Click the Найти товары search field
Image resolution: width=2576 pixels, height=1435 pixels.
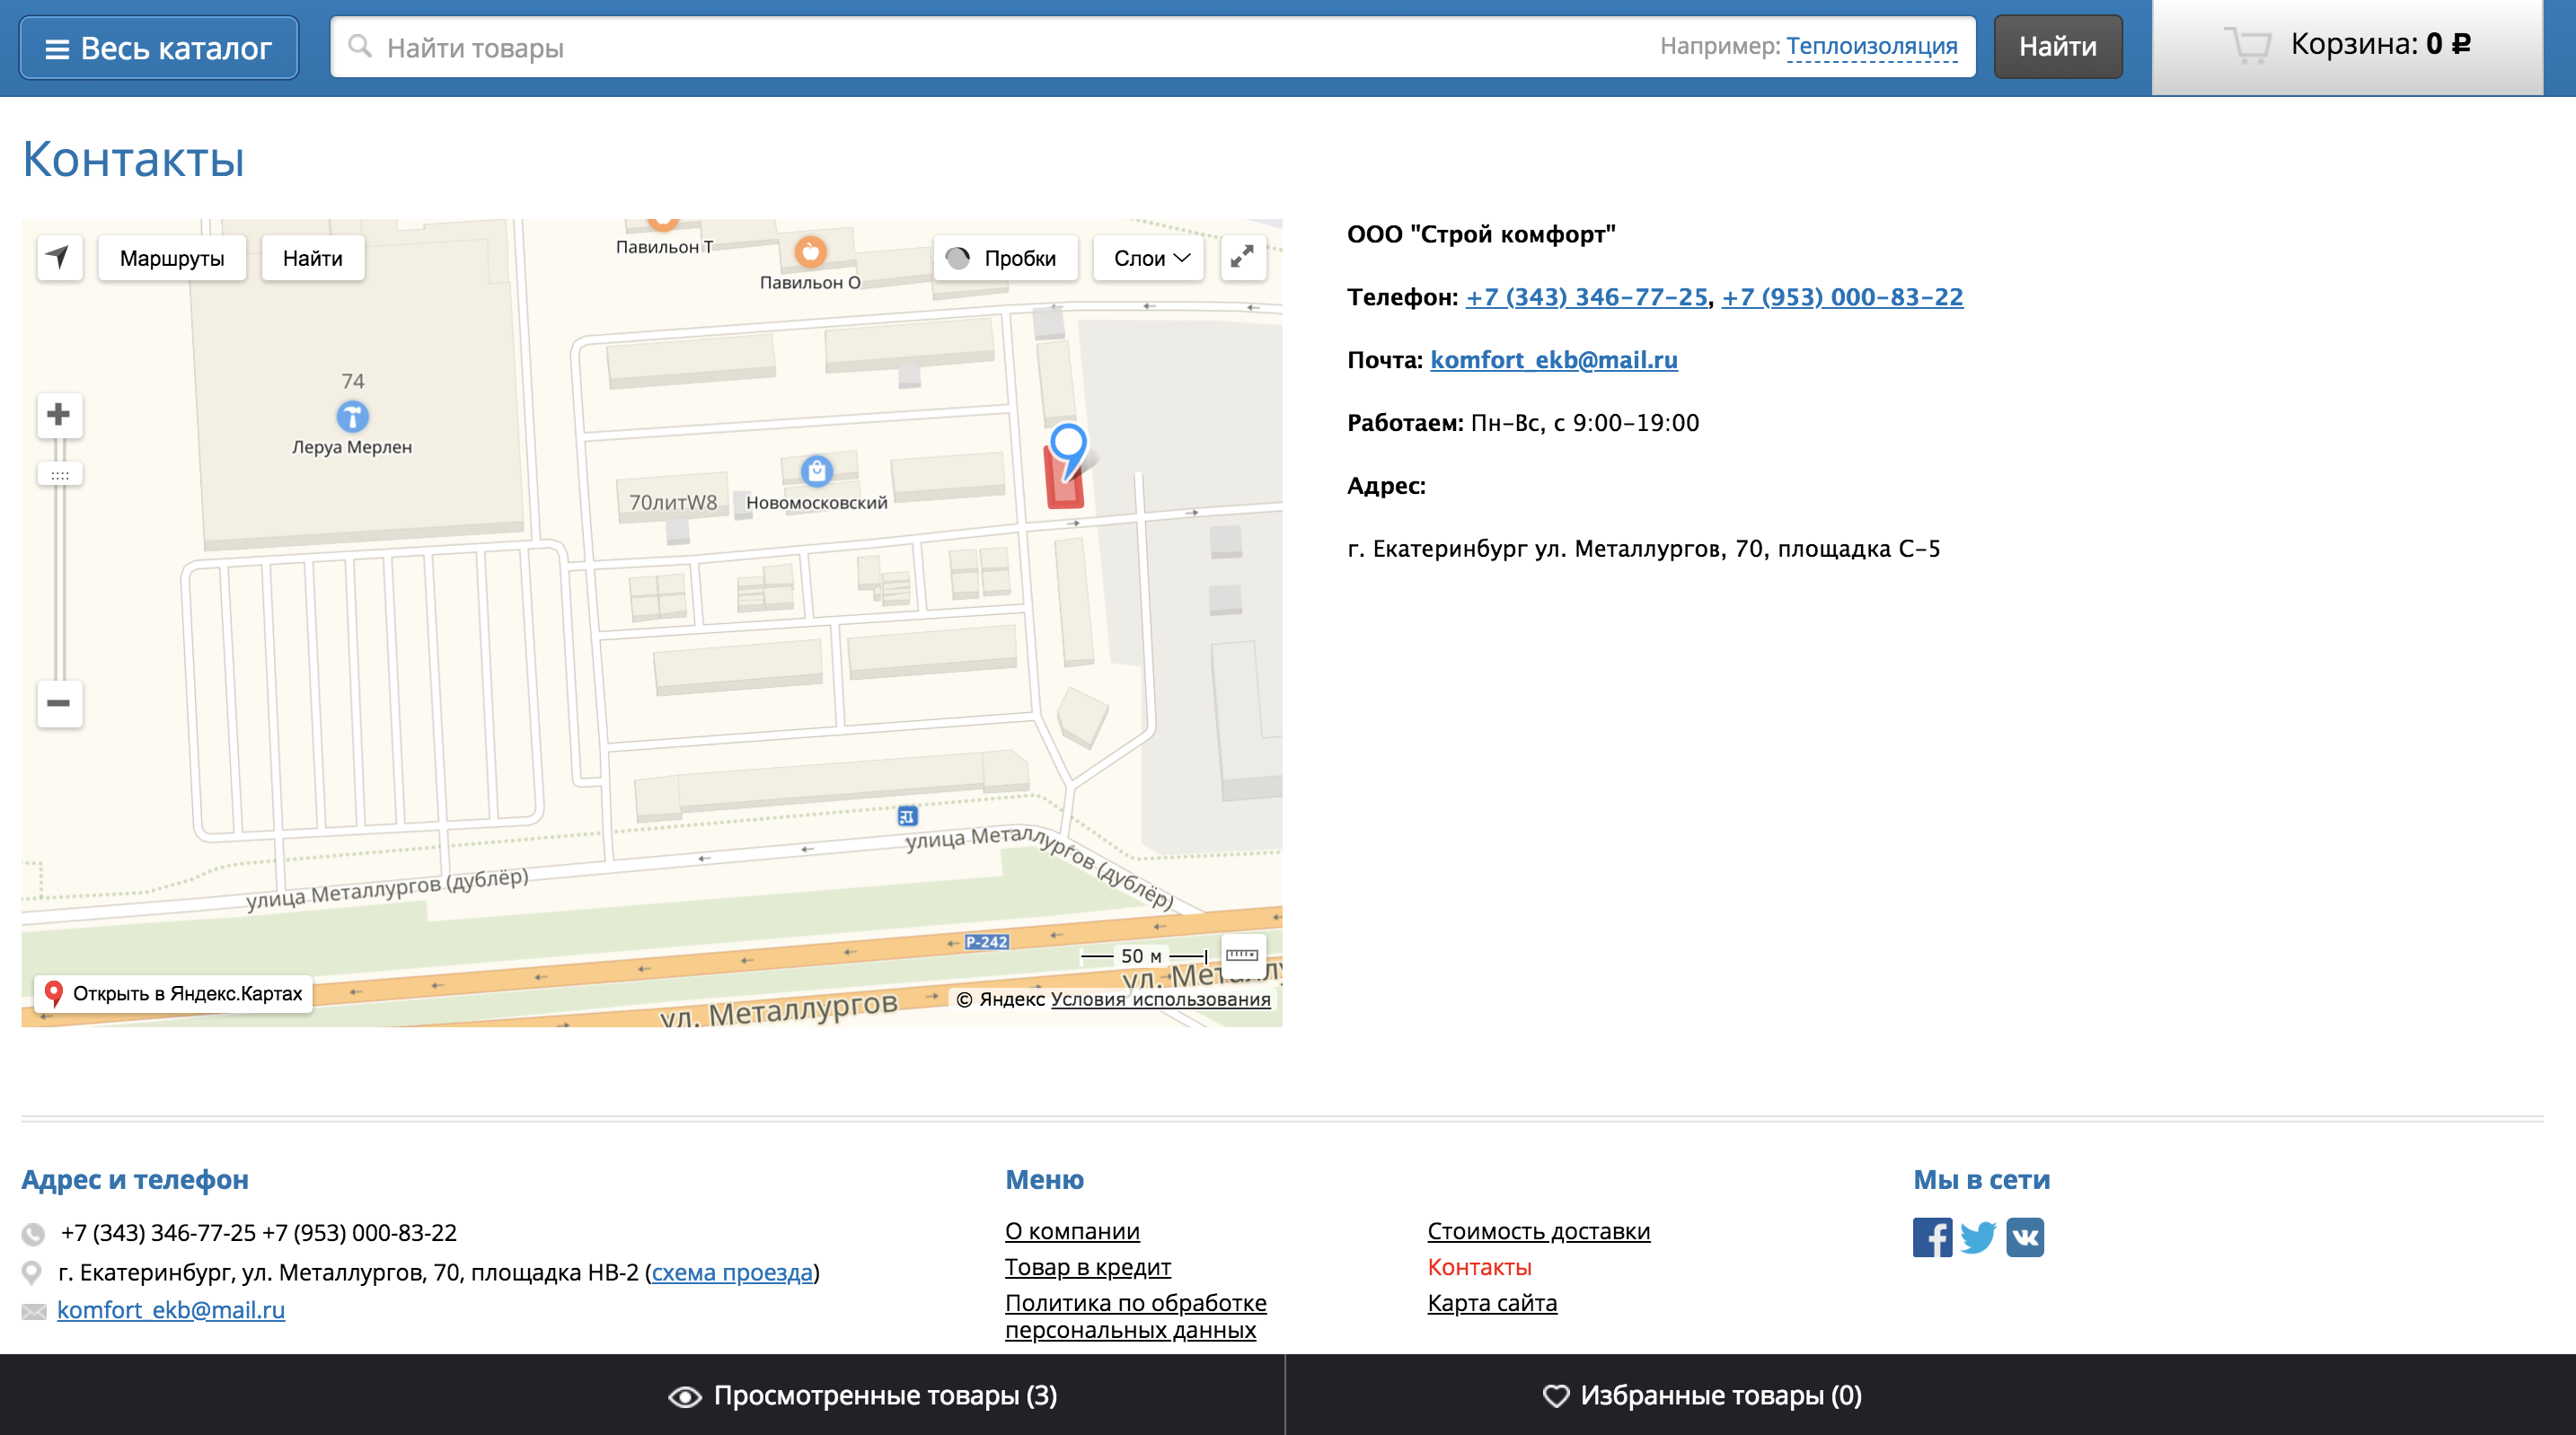pyautogui.click(x=700, y=46)
